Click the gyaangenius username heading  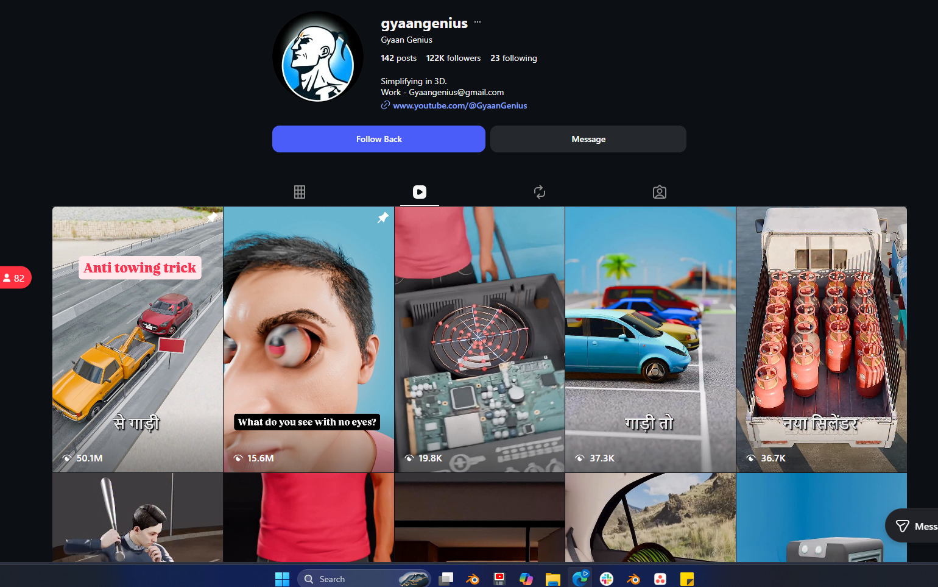425,23
